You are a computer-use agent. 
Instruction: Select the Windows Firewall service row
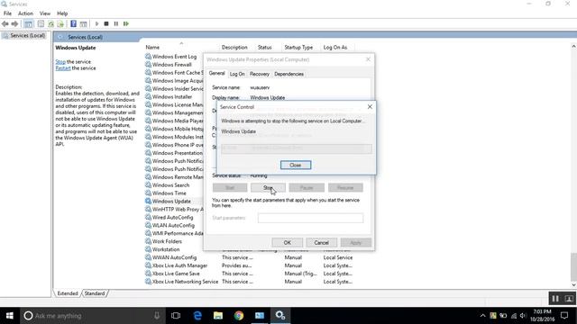[x=172, y=65]
